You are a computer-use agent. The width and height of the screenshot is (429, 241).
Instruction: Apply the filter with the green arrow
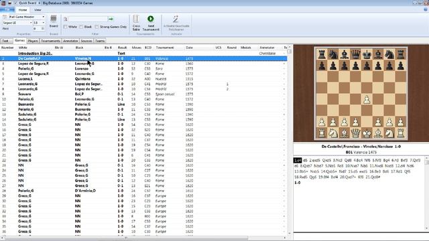[111, 19]
